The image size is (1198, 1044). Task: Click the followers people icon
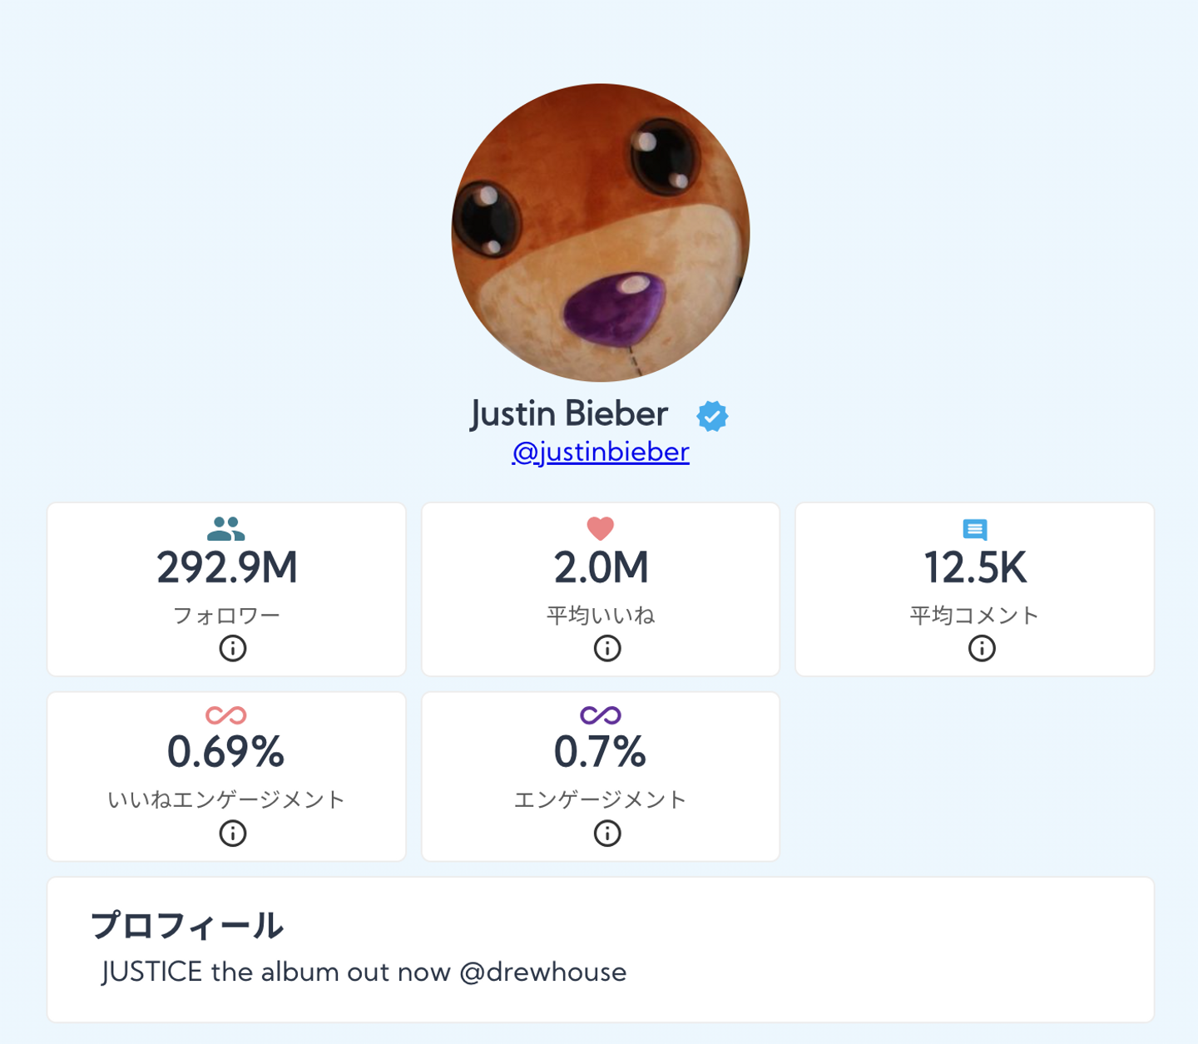point(225,529)
